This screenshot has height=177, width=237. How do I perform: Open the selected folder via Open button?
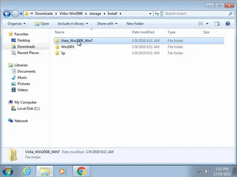[x=42, y=24]
